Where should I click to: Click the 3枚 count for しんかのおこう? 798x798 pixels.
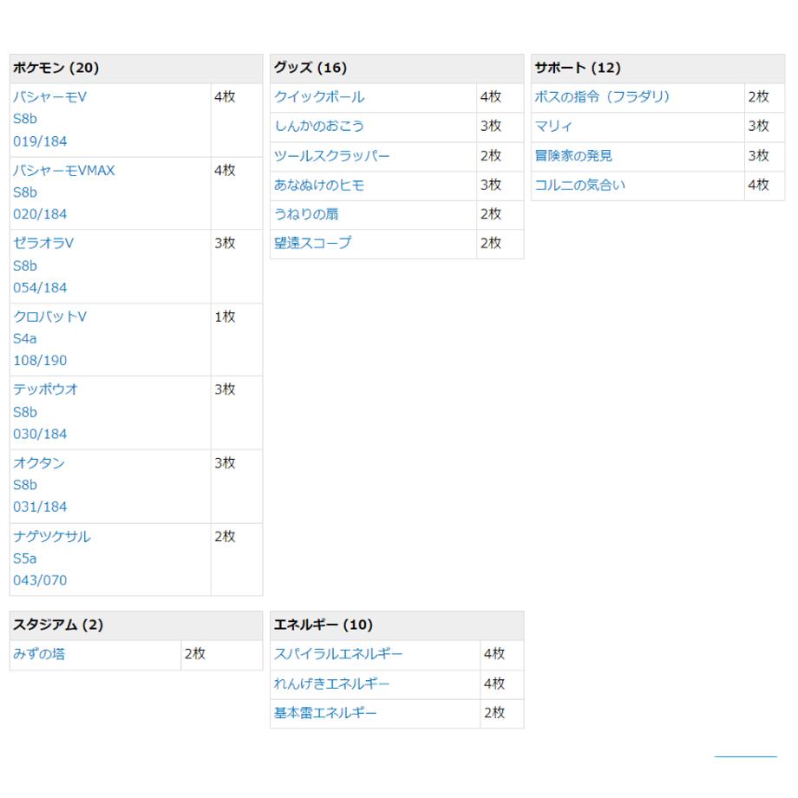[x=491, y=126]
